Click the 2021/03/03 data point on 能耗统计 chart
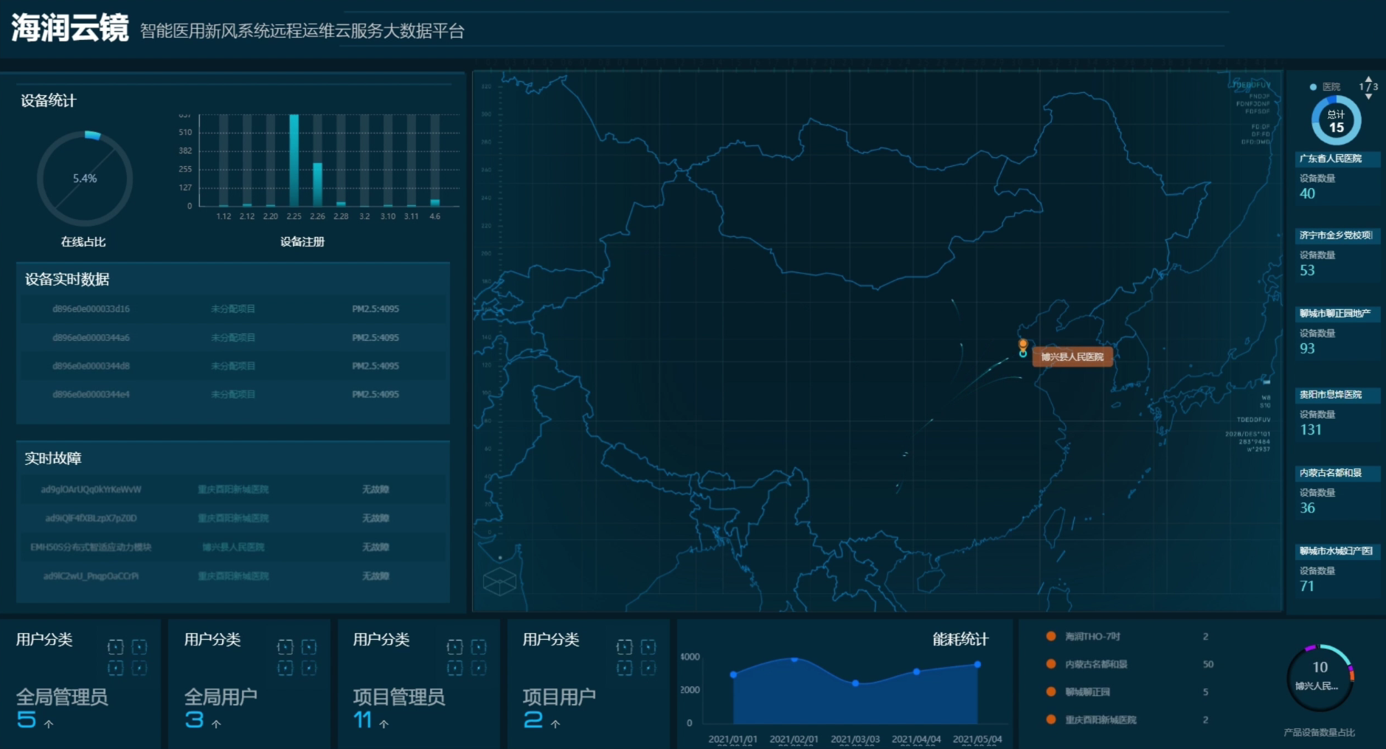Viewport: 1386px width, 749px height. (855, 683)
